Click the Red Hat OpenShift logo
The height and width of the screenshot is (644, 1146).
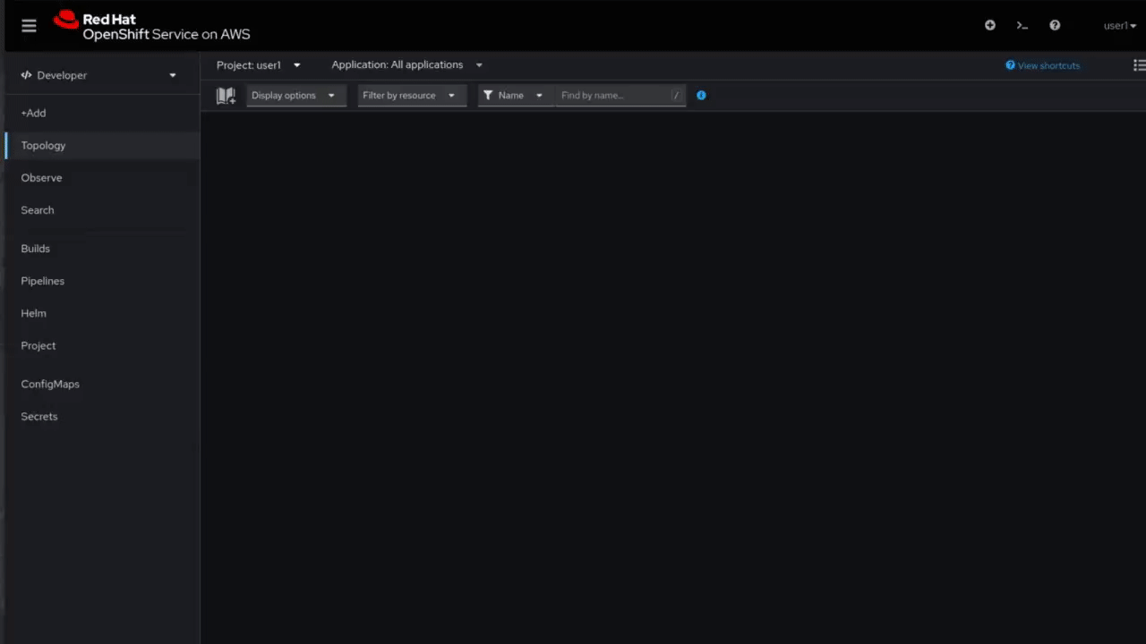click(x=150, y=25)
